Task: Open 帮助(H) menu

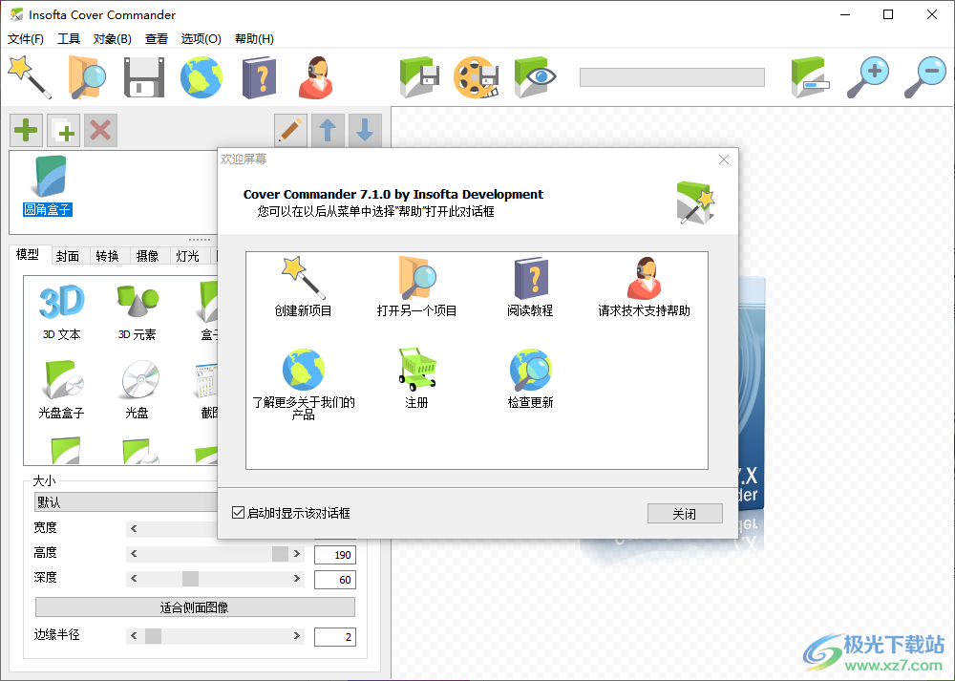Action: coord(255,39)
